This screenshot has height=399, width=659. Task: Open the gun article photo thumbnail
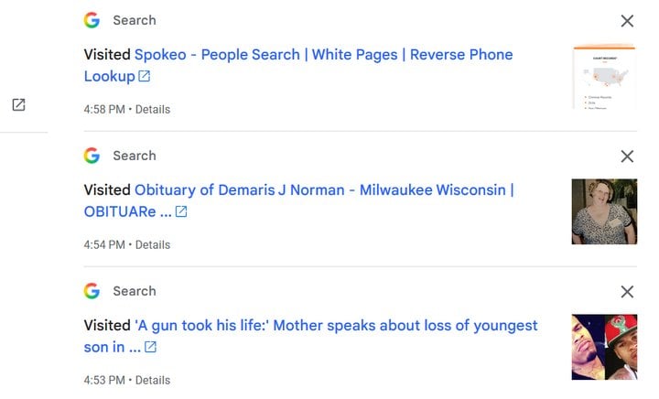point(604,347)
